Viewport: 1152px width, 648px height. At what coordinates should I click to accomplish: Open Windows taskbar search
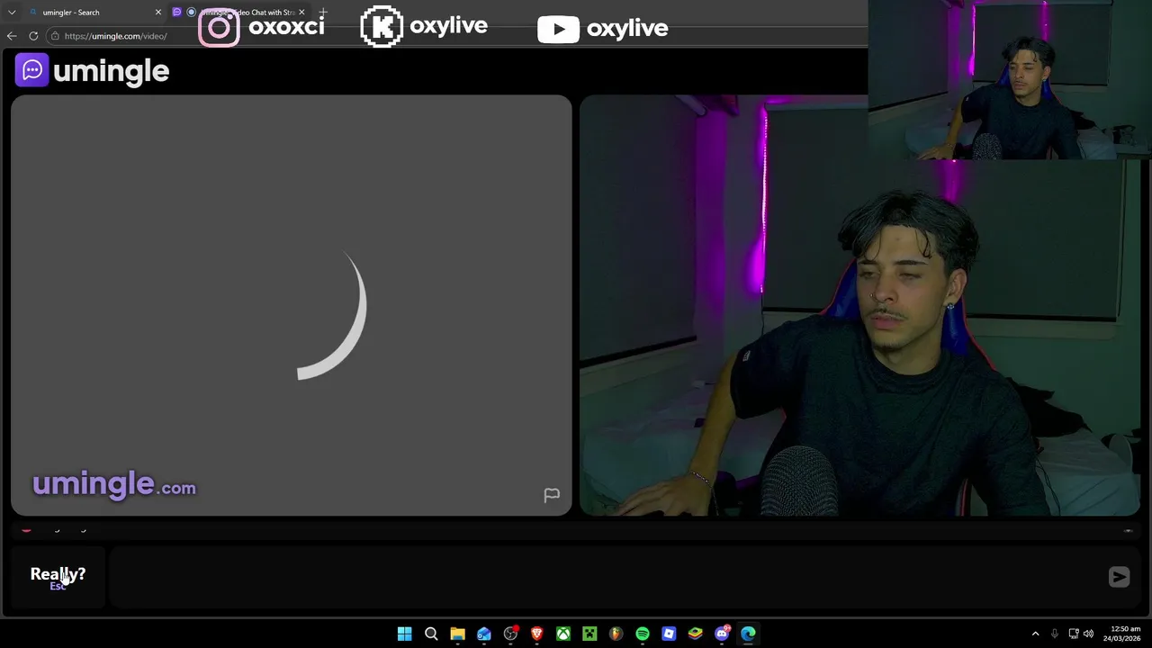(x=431, y=634)
